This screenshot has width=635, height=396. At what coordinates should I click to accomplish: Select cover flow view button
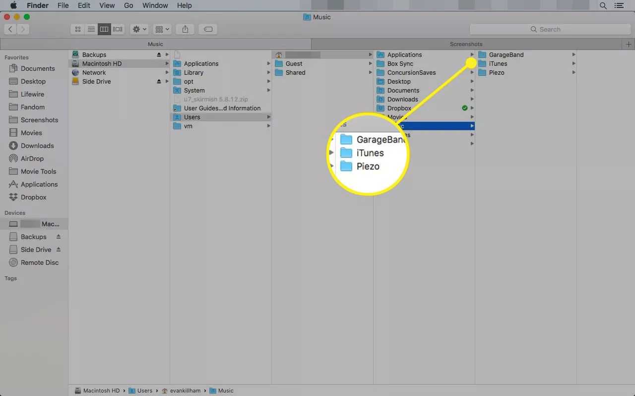[118, 29]
